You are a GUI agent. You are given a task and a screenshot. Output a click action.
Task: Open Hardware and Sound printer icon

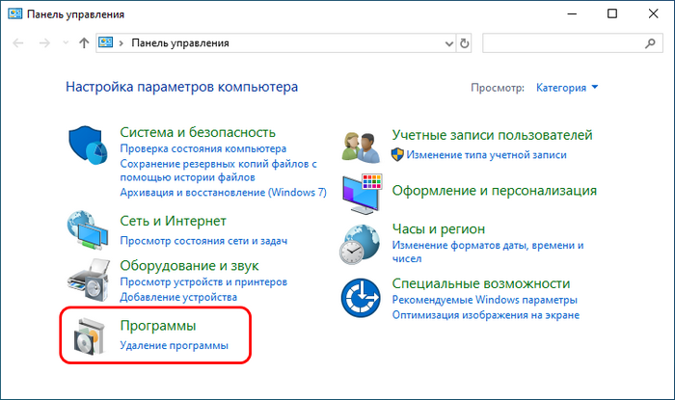click(x=89, y=280)
